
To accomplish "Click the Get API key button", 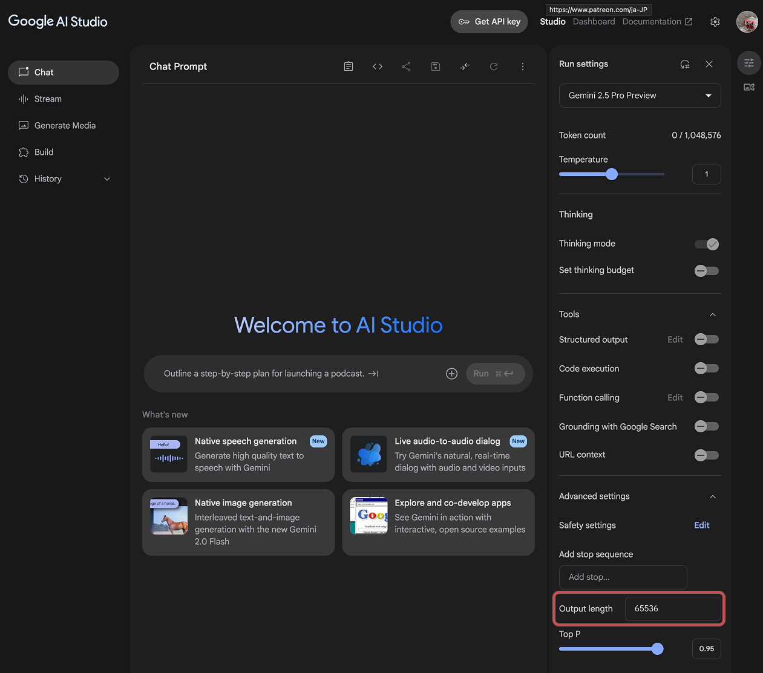I will (x=490, y=22).
